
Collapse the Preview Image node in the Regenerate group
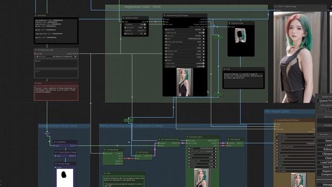tap(229, 23)
